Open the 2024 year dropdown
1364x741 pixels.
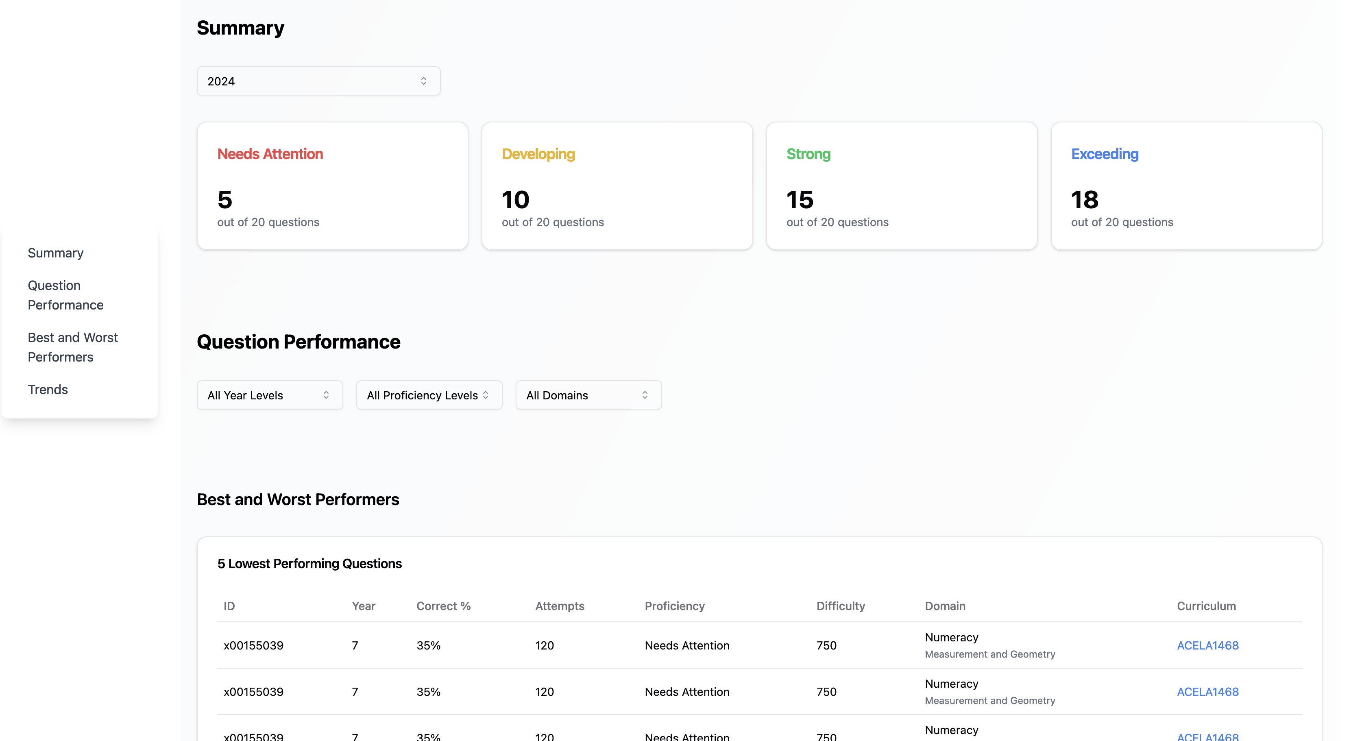[318, 81]
